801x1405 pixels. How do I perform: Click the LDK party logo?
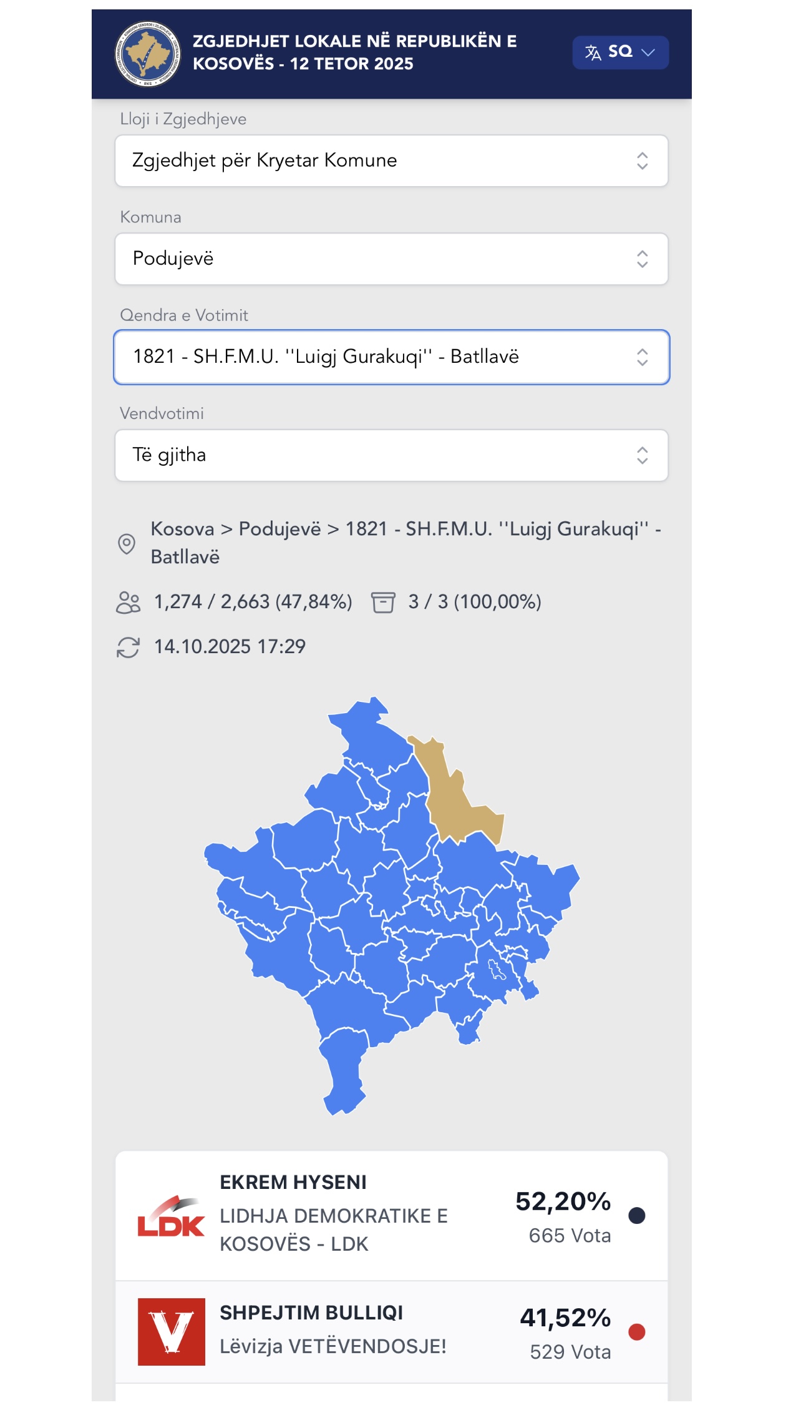coord(171,1216)
